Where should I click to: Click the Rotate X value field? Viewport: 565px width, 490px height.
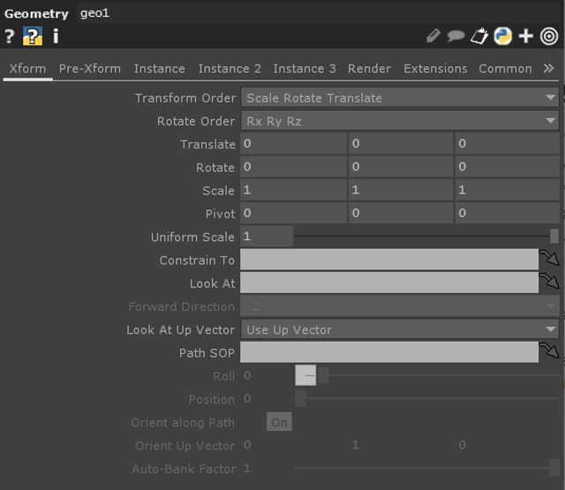(293, 167)
